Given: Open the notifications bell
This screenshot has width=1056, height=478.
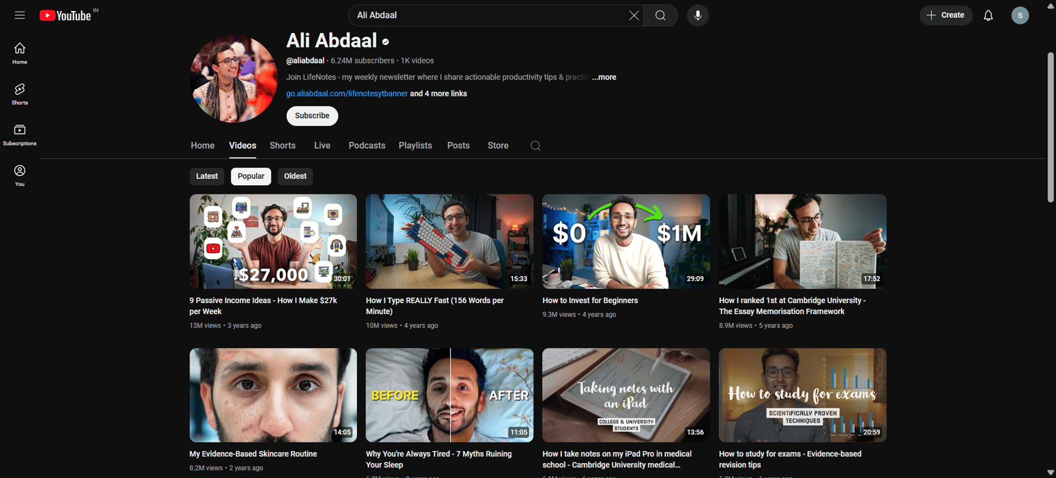Looking at the screenshot, I should click(988, 15).
